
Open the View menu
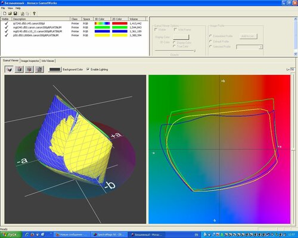point(10,8)
